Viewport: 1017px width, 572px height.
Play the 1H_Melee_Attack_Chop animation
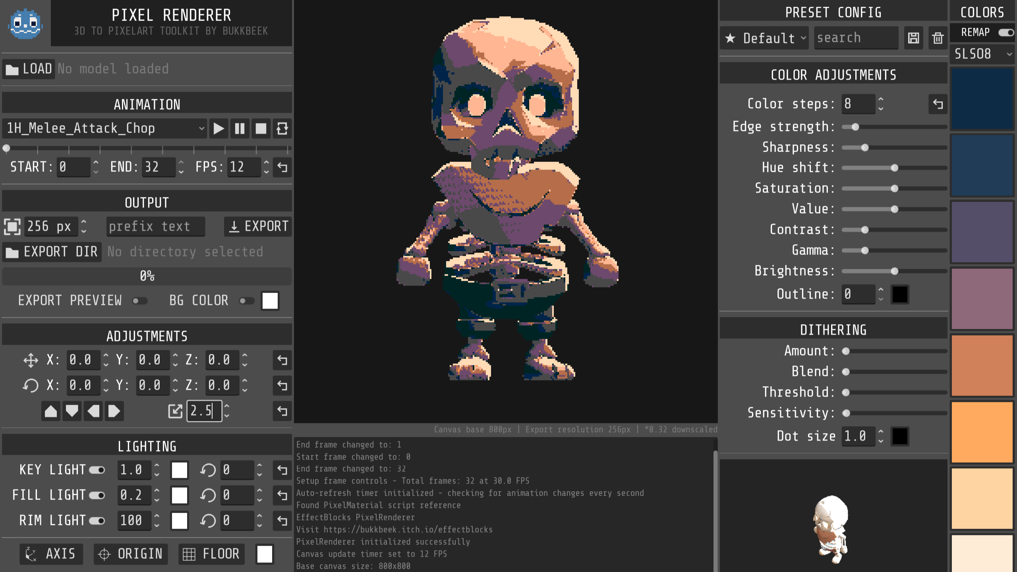click(x=219, y=128)
